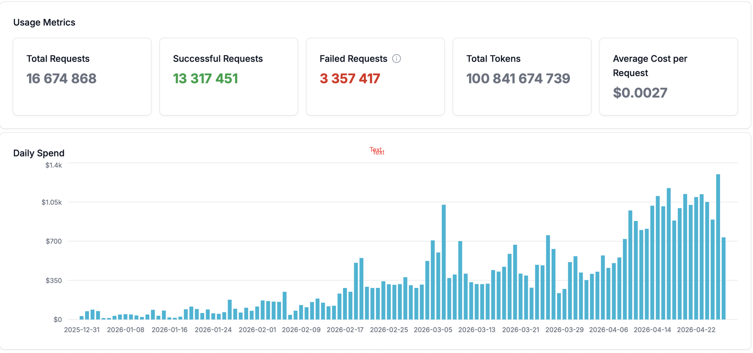The image size is (753, 353).
Task: Click the tallest bar in Daily Spend chart
Action: 718,247
